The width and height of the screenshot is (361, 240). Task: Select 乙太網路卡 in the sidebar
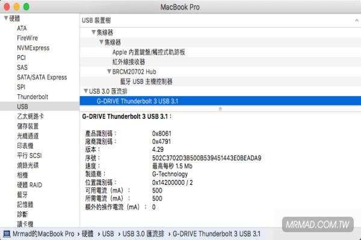click(30, 116)
